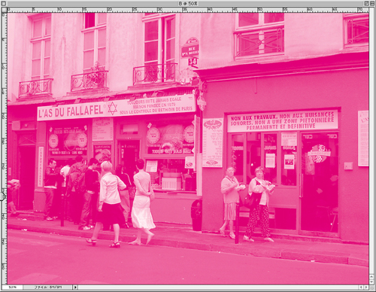Click the horizontal scrollbar right arrow

(x=366, y=287)
